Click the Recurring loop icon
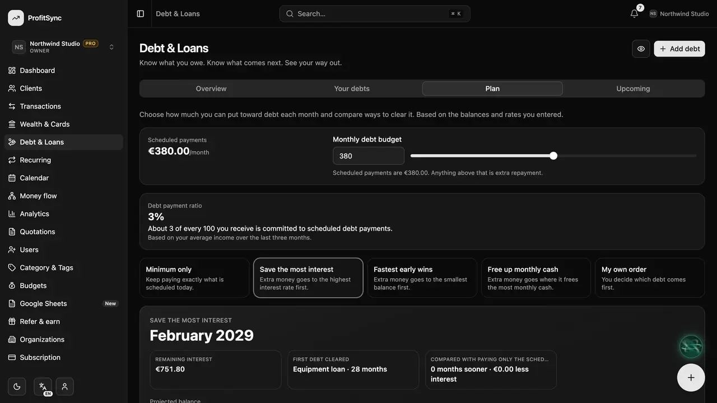Image resolution: width=717 pixels, height=403 pixels. tap(12, 160)
